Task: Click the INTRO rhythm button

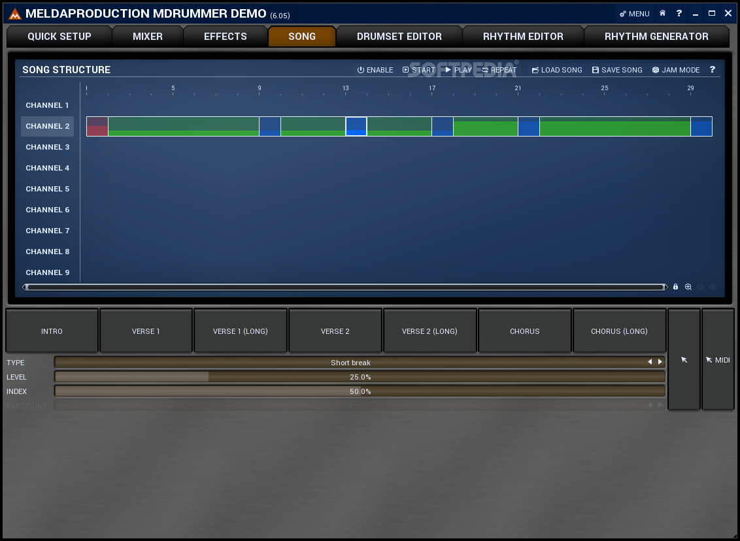Action: click(52, 331)
